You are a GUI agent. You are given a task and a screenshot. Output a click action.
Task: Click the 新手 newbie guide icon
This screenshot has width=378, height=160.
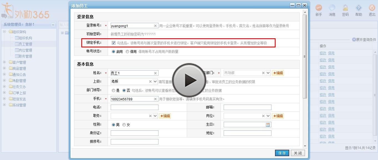pyautogui.click(x=319, y=8)
